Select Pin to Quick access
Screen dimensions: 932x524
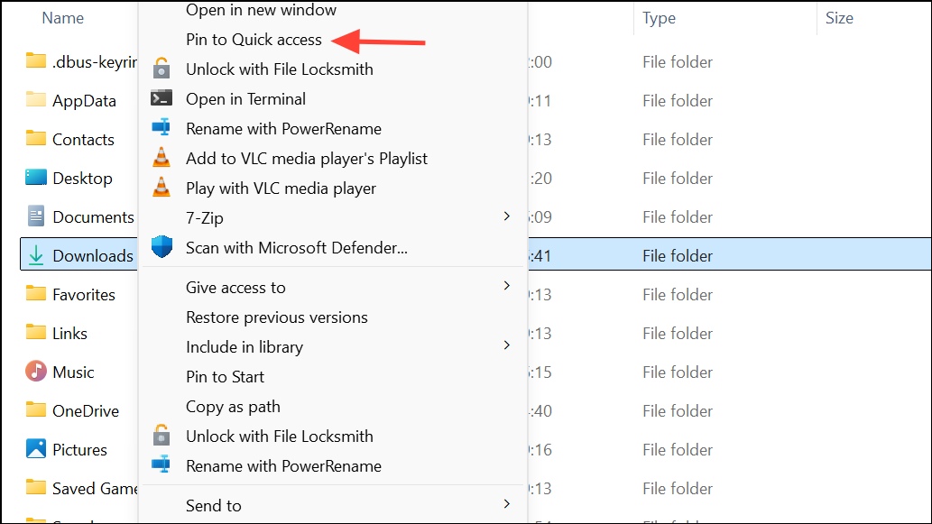(x=253, y=40)
